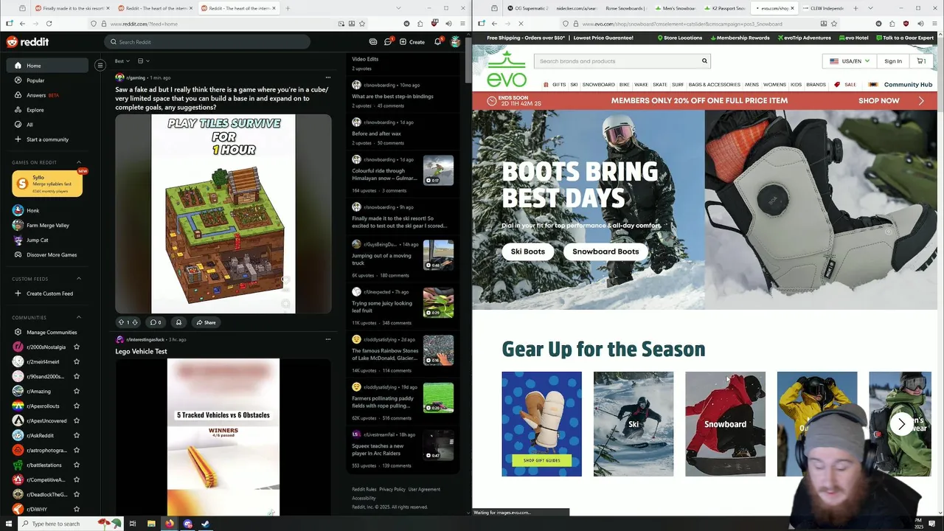Click evo shopping cart icon

[922, 61]
